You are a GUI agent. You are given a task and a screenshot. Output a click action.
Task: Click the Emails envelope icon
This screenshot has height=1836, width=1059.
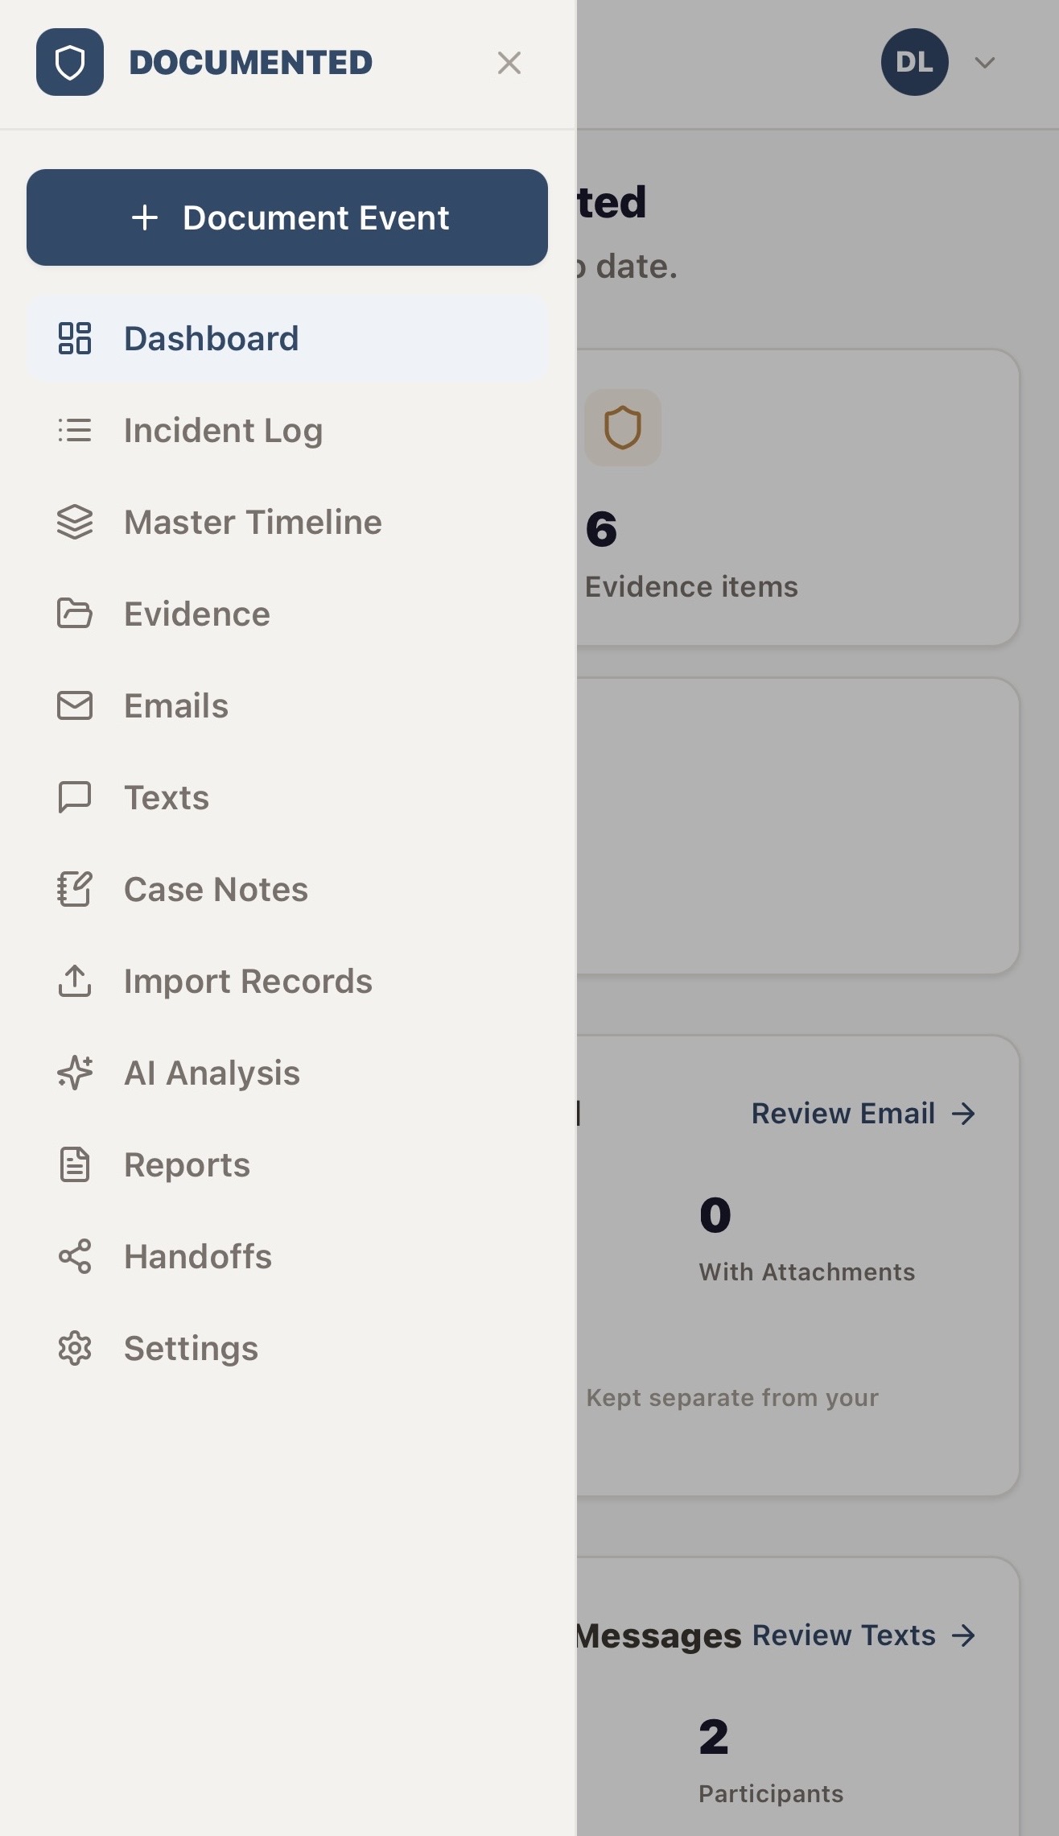point(75,705)
